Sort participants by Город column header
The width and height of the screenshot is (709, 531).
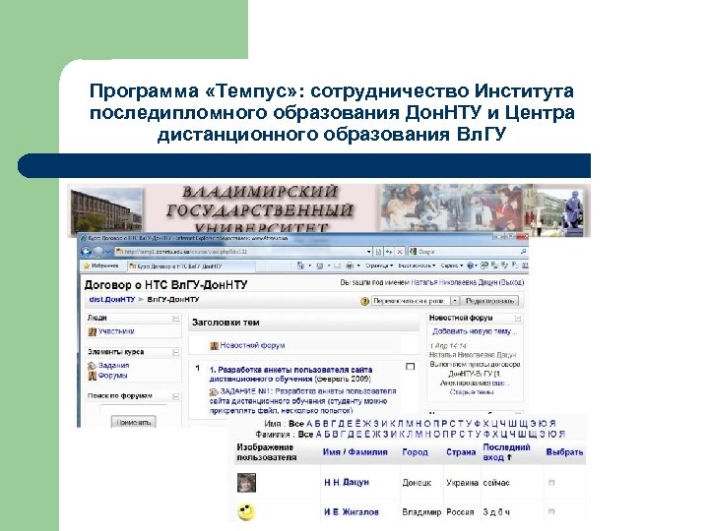tap(415, 452)
